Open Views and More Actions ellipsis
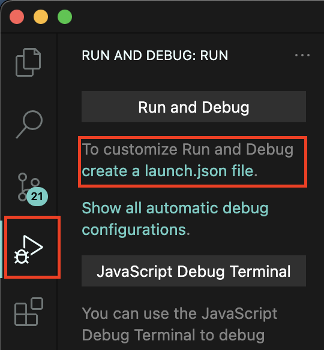The width and height of the screenshot is (324, 350). pos(302,55)
